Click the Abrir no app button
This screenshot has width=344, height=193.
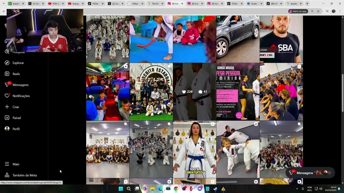click(x=298, y=11)
